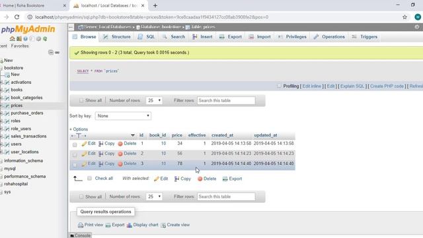Screen dimensions: 423x238
Task: Open the role_users table in tree
Action: click(20, 129)
